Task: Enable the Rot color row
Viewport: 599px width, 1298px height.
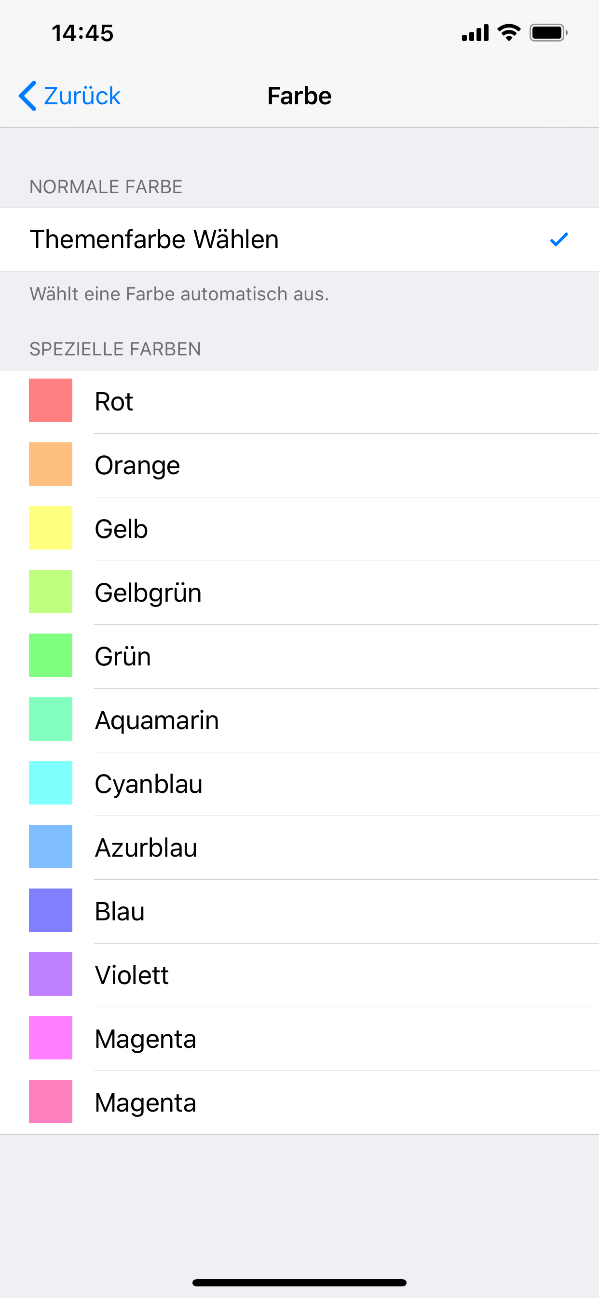Action: coord(252,401)
